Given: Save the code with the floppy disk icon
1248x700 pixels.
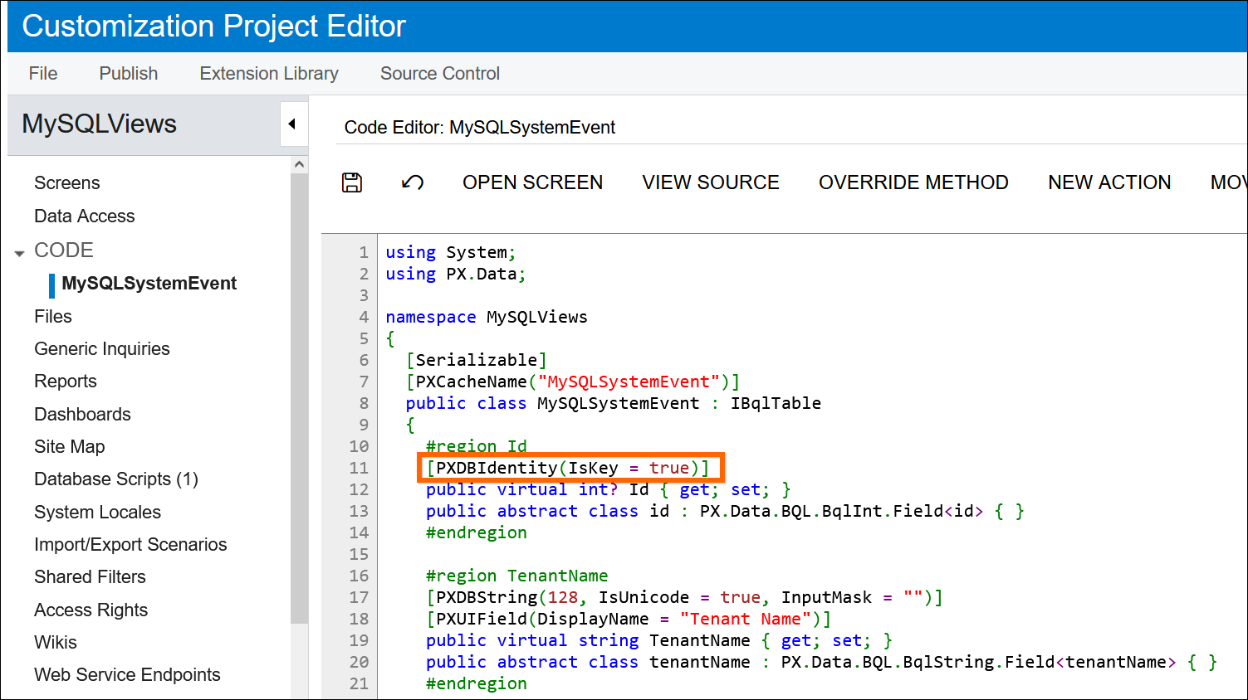Looking at the screenshot, I should click(352, 182).
